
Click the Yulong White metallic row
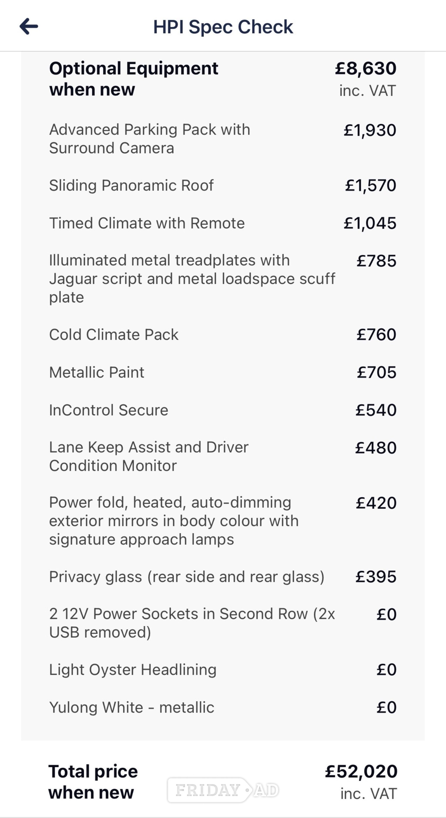223,707
